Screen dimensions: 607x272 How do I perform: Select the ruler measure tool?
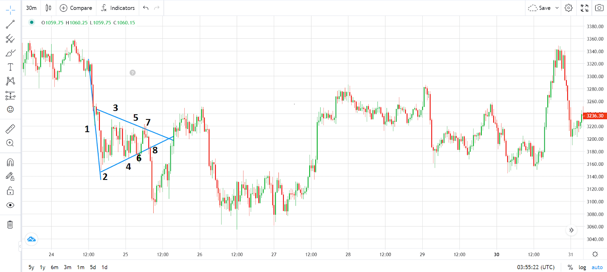[10, 129]
